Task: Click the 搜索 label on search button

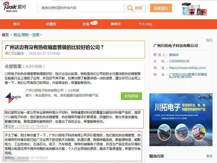Action: 139,8
